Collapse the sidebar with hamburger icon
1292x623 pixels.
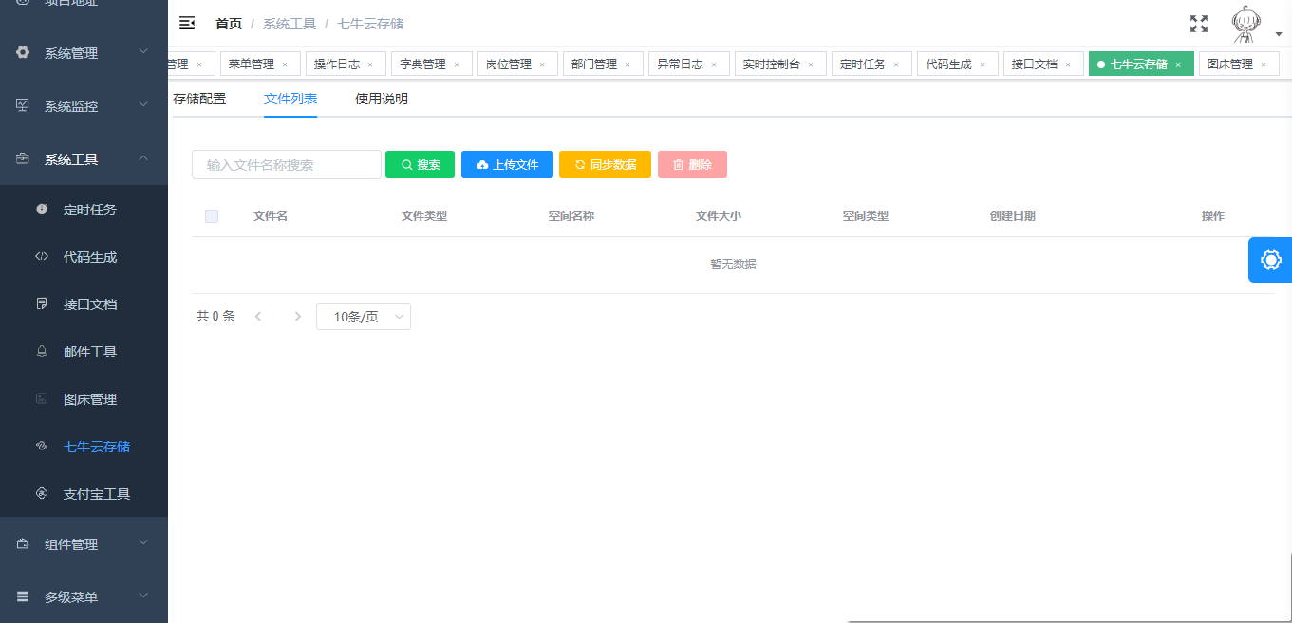pos(187,23)
